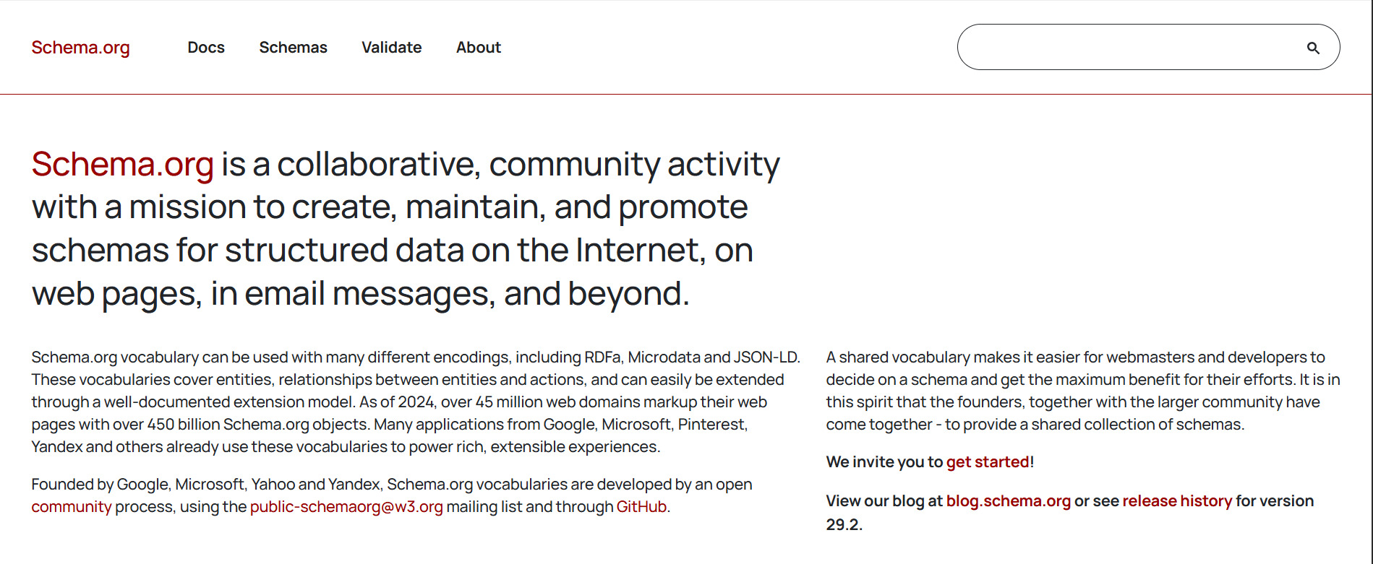Click the text 'View our blog at'
This screenshot has height=564, width=1373.
884,501
